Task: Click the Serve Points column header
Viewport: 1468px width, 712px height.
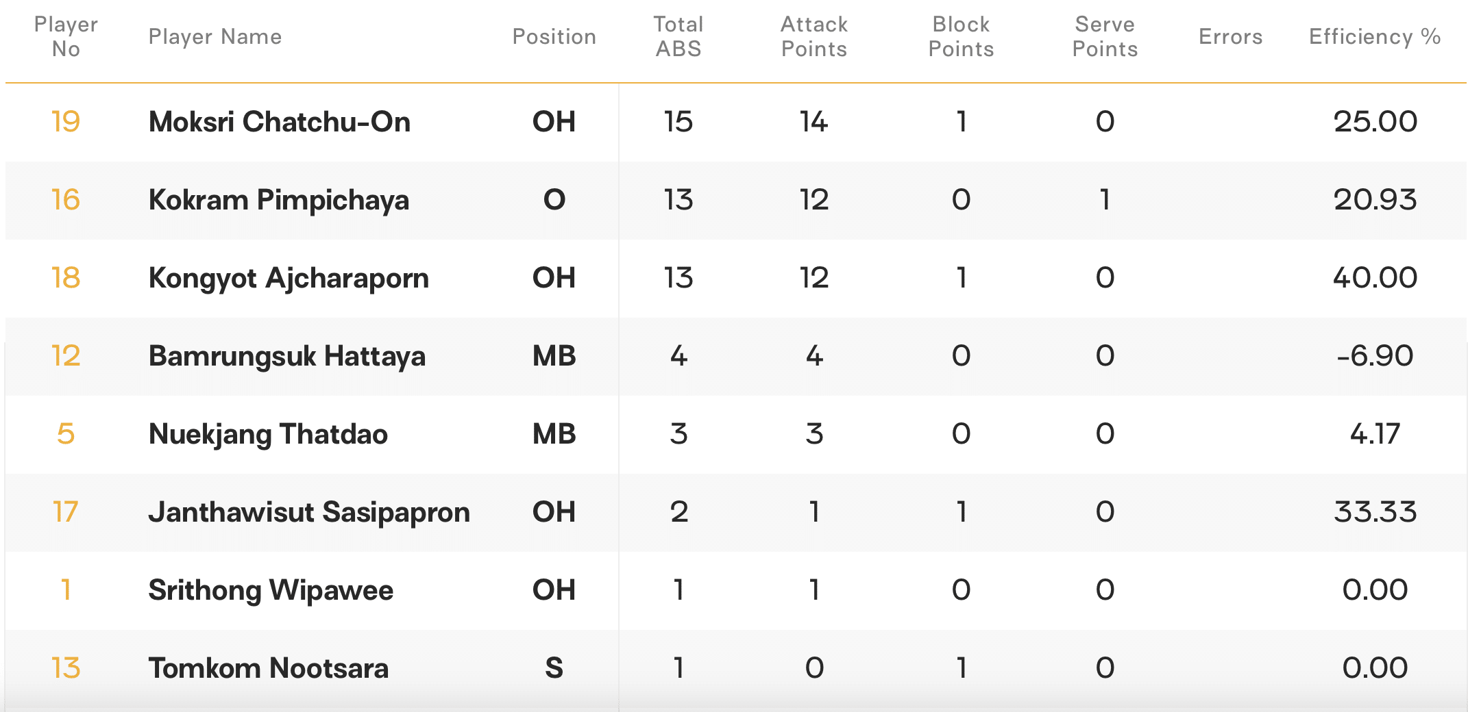Action: click(x=1105, y=37)
